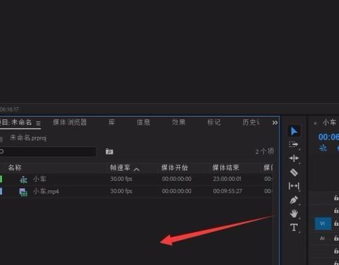Open the 标记 tab
This screenshot has height=265, width=339.
tap(214, 122)
